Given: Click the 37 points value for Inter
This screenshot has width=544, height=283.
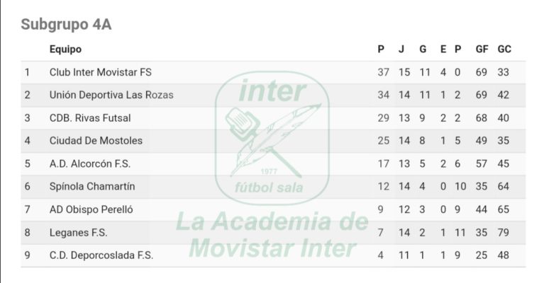Looking at the screenshot, I should (384, 72).
